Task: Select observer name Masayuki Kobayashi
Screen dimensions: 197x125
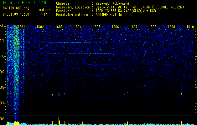Action: (112, 3)
